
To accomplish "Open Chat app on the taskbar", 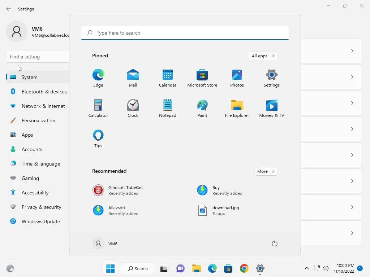I will [180, 268].
